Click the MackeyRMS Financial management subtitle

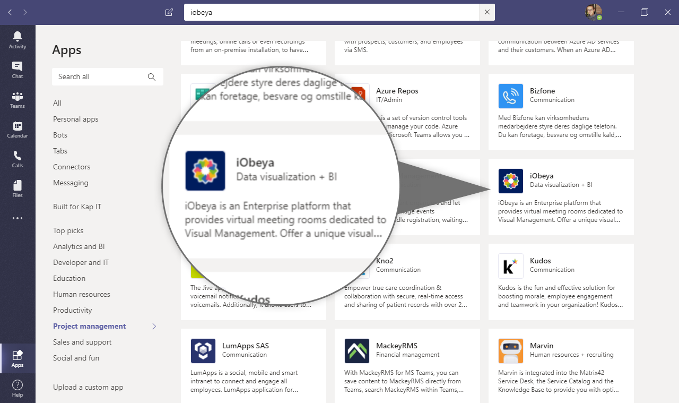[408, 355]
